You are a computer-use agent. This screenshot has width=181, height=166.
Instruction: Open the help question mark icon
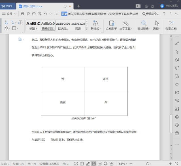pyautogui.click(x=164, y=14)
